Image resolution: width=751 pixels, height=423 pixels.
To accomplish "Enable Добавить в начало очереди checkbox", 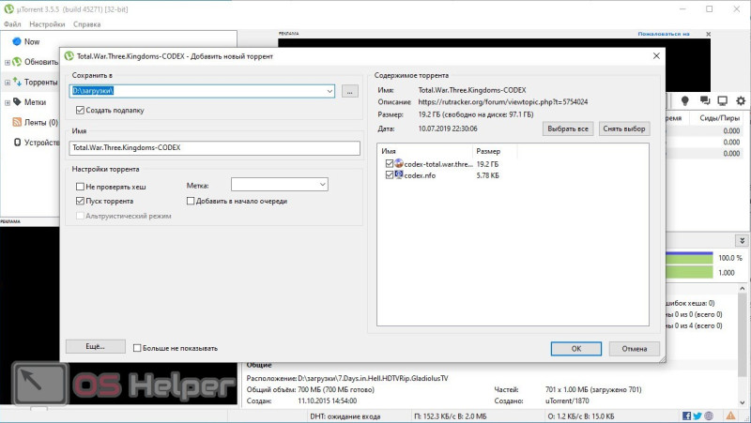I will [x=191, y=201].
